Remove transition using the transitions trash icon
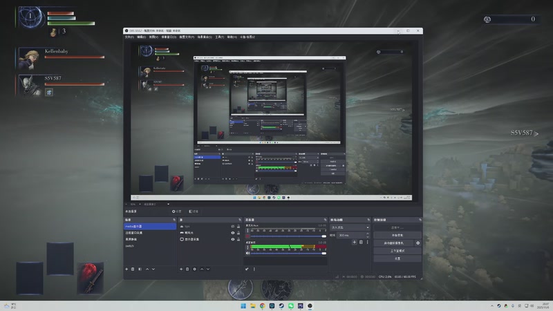553x311 pixels. pos(361,243)
